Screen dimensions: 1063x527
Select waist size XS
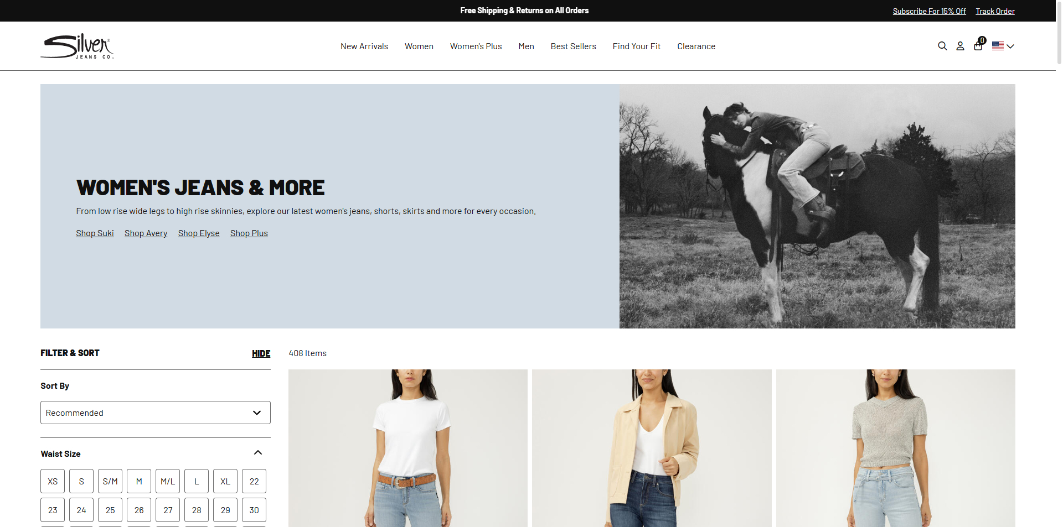click(53, 481)
